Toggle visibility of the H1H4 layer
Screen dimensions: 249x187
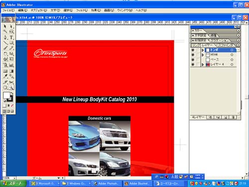(193, 55)
